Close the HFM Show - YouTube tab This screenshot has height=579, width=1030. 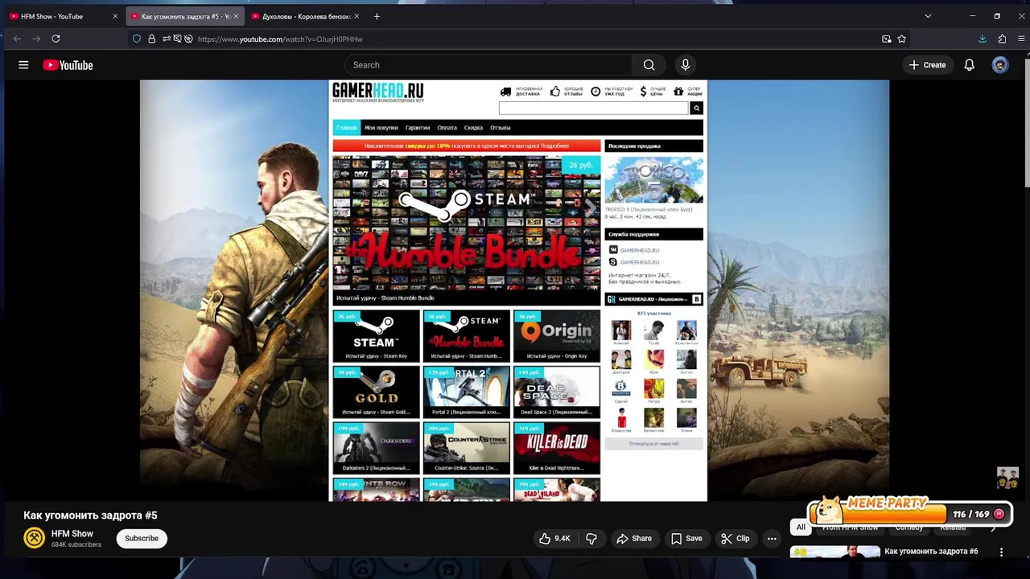[115, 16]
